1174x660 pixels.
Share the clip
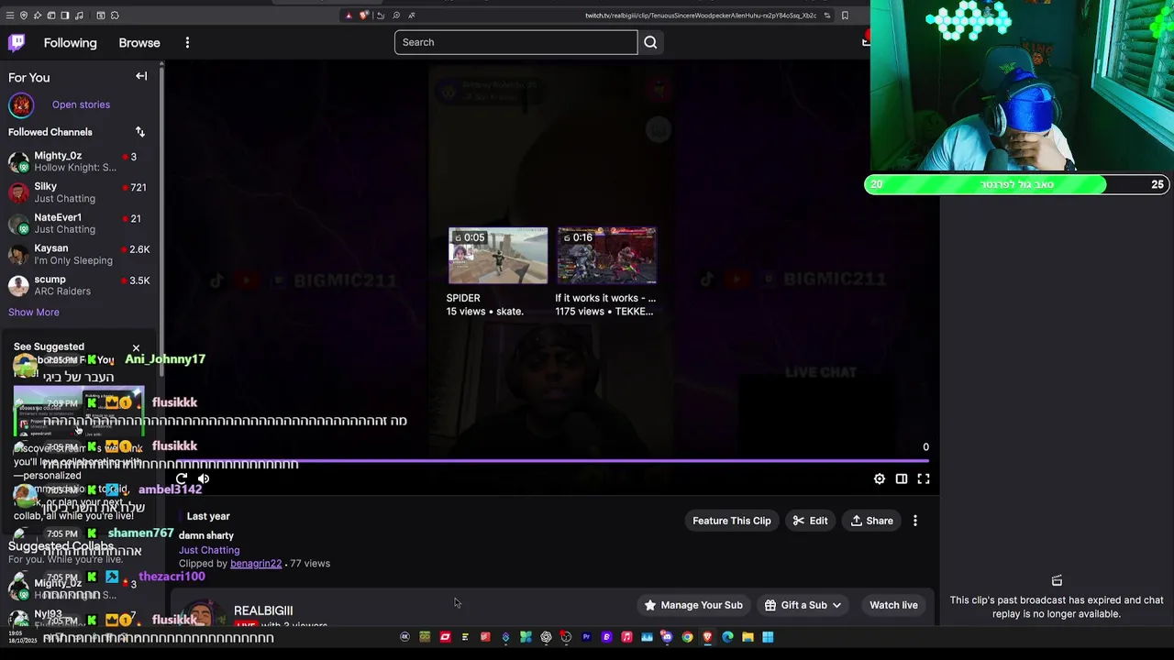pyautogui.click(x=871, y=521)
